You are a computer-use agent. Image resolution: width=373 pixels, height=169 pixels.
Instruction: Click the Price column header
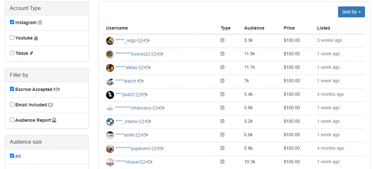point(289,28)
